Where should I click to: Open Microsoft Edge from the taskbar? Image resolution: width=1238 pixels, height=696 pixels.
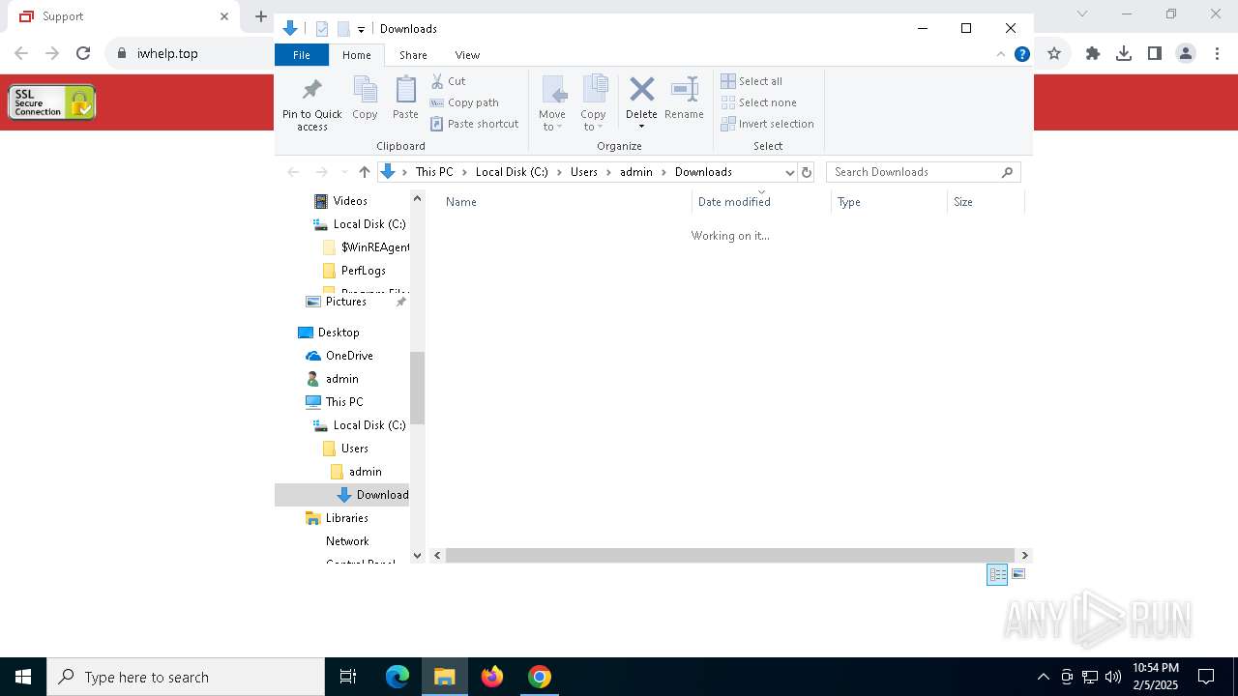(x=398, y=677)
